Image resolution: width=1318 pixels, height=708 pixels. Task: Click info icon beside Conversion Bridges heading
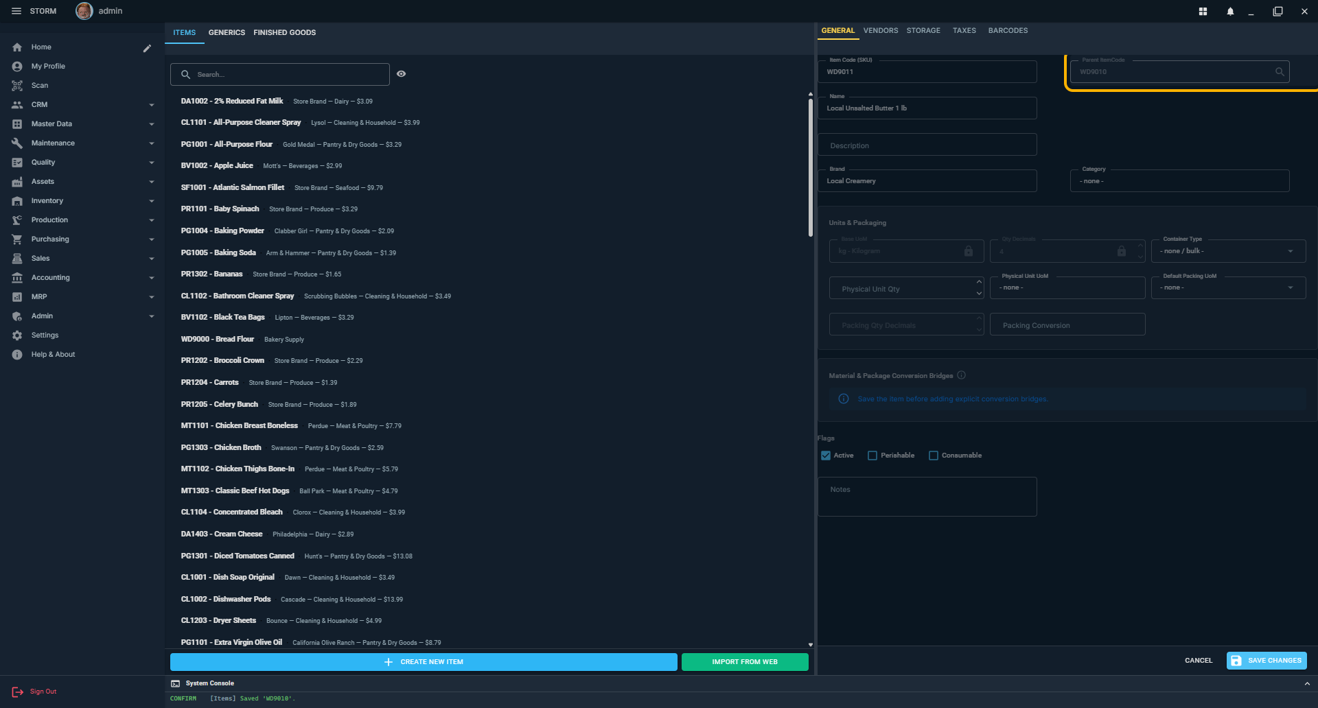pyautogui.click(x=961, y=375)
